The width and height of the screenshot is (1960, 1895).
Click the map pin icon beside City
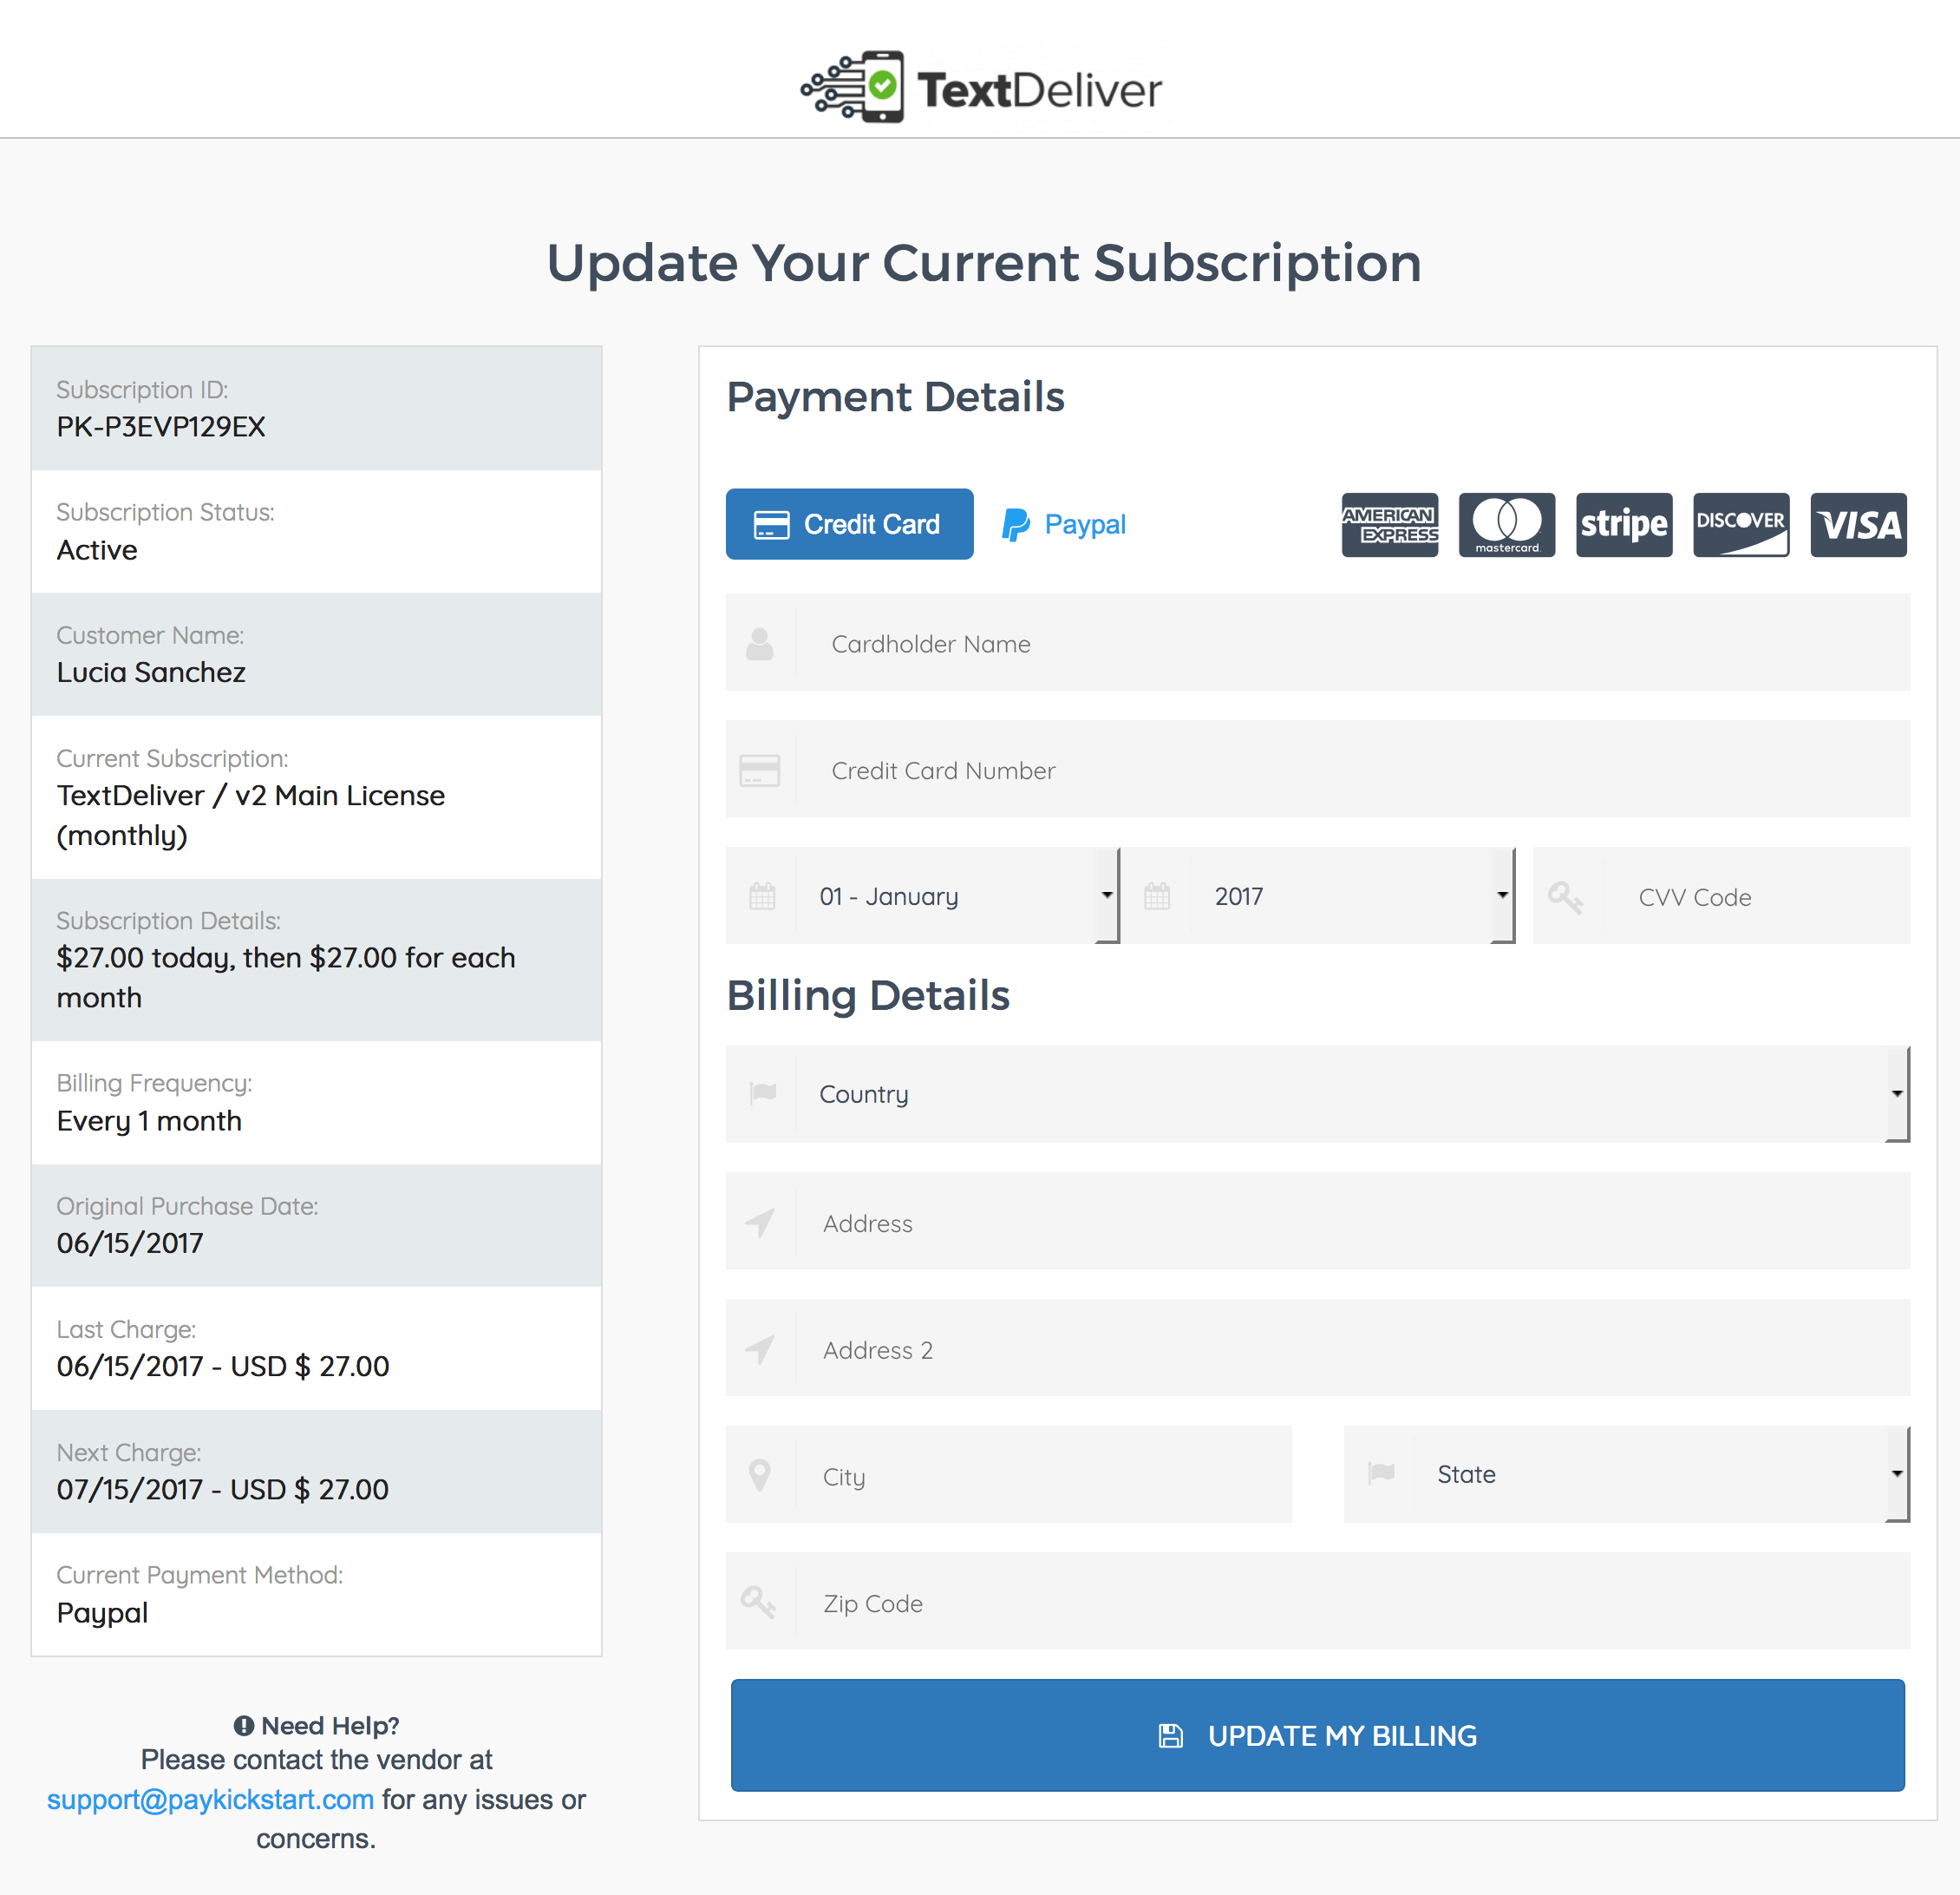pyautogui.click(x=760, y=1475)
